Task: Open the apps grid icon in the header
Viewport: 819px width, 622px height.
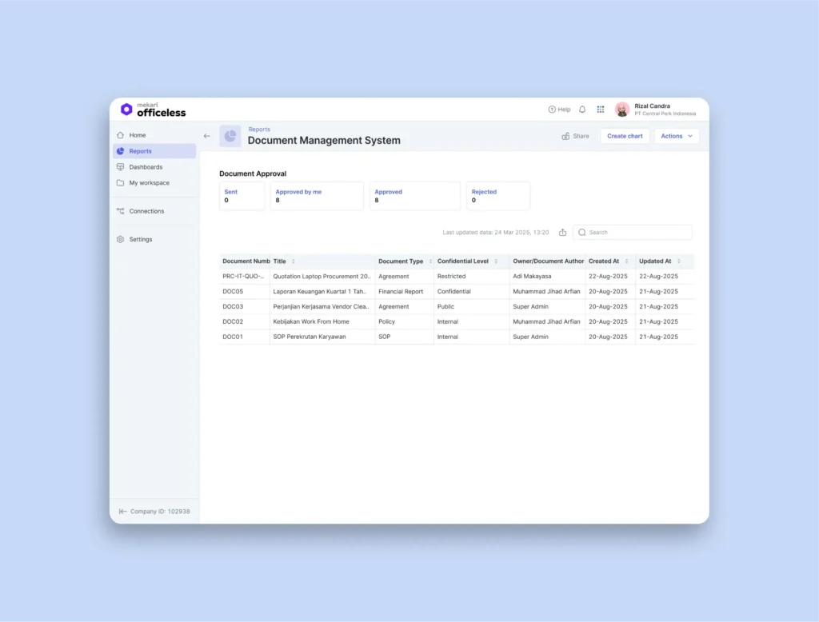Action: point(601,110)
